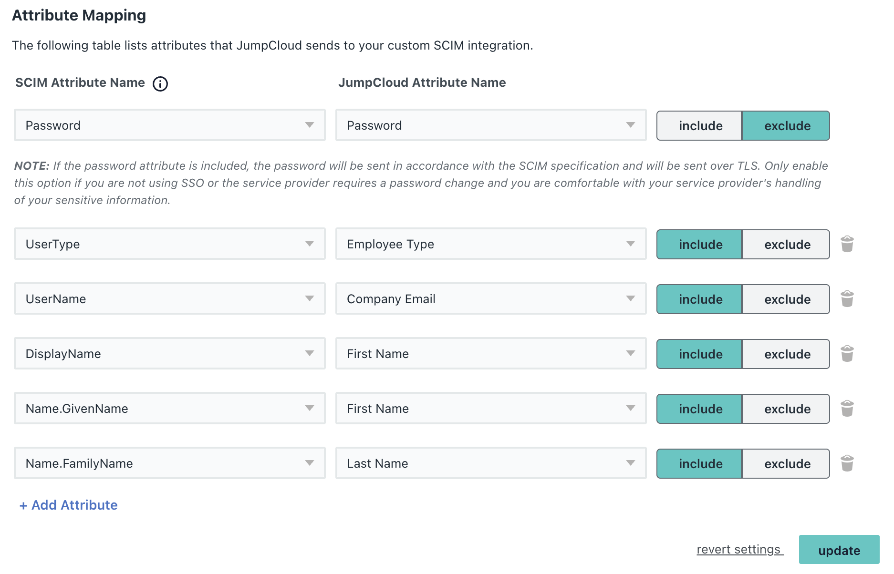Expand the Name.GivenName SCIM dropdown
Image resolution: width=894 pixels, height=574 pixels.
coord(170,408)
